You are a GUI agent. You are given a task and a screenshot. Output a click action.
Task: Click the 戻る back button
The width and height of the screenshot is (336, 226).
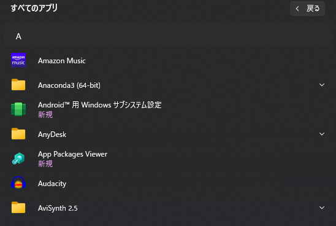[x=307, y=9]
